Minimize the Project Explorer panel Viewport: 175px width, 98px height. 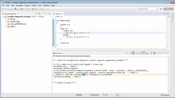point(46,13)
